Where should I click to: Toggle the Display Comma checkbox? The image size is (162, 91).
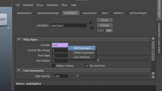(53, 66)
